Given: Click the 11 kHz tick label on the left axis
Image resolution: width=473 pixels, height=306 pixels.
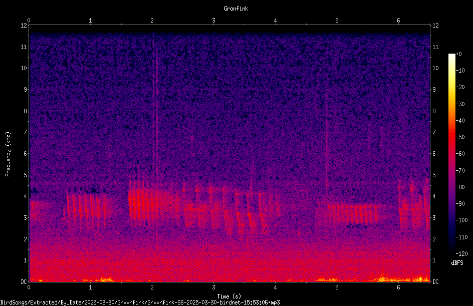Looking at the screenshot, I should pos(24,47).
